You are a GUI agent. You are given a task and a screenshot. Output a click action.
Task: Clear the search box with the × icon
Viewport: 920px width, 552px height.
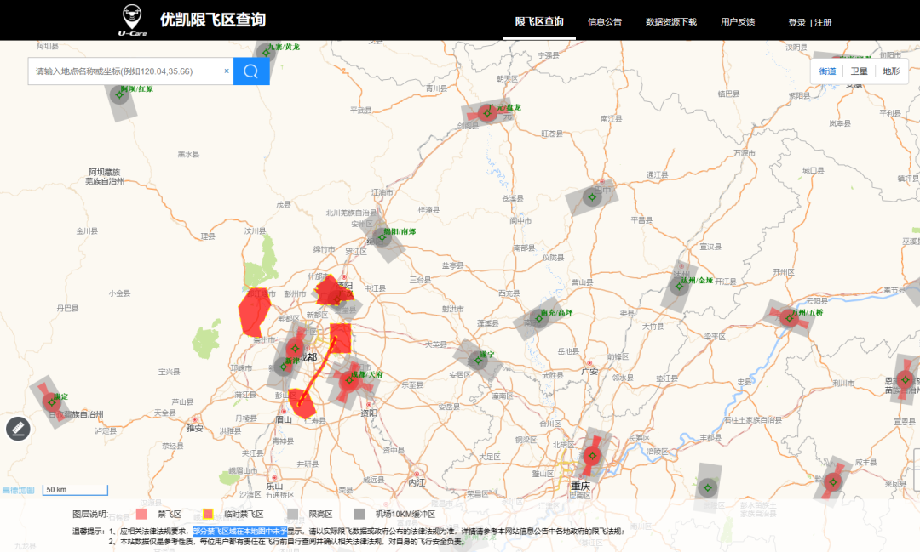point(227,71)
